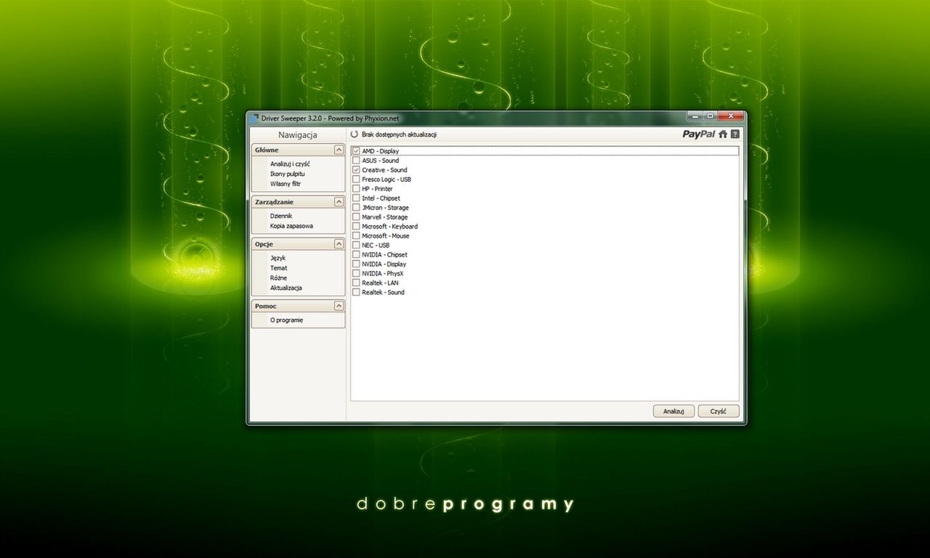Select the Intel - Chipset checkbox
Image resolution: width=930 pixels, height=558 pixels.
[356, 198]
